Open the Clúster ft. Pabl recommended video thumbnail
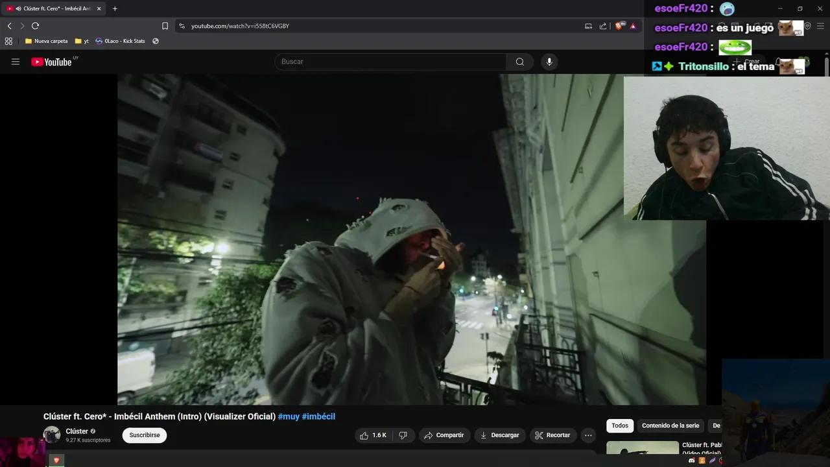 pyautogui.click(x=643, y=448)
